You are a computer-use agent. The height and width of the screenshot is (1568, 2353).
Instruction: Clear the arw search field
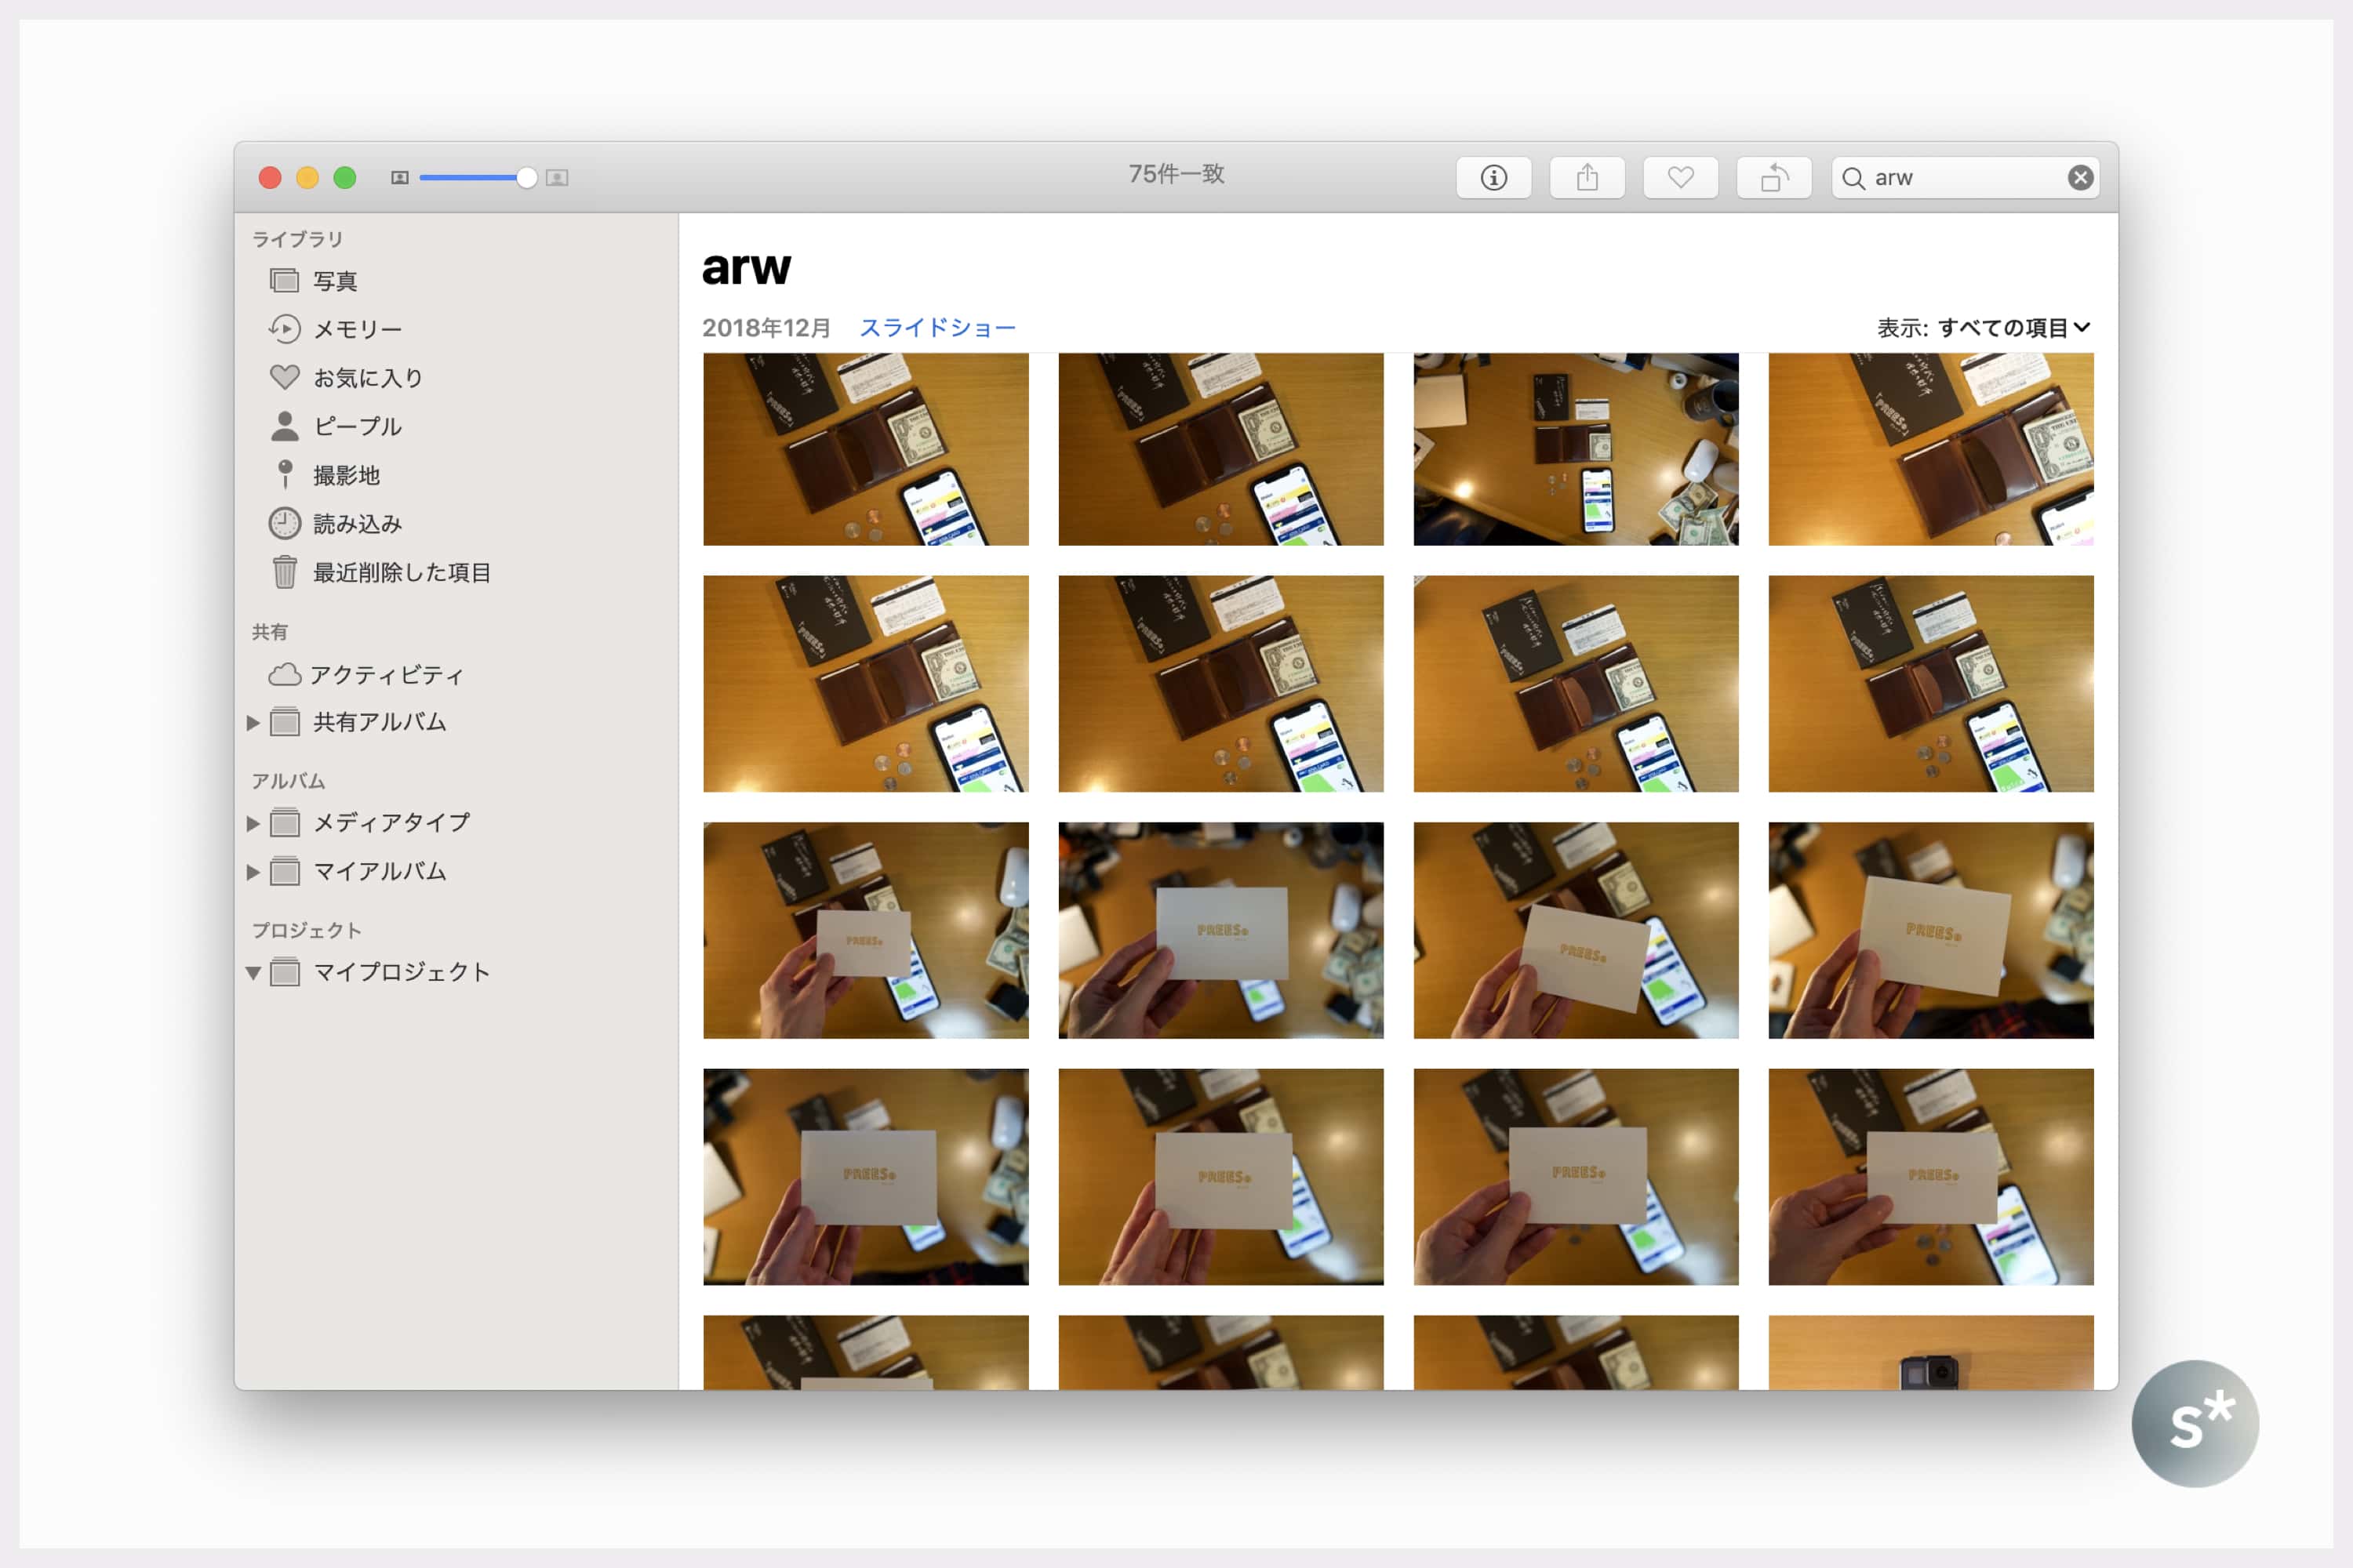click(x=2080, y=178)
